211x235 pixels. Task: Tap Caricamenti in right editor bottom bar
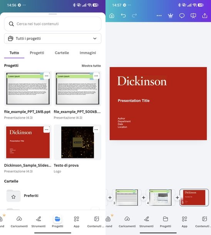(127, 222)
